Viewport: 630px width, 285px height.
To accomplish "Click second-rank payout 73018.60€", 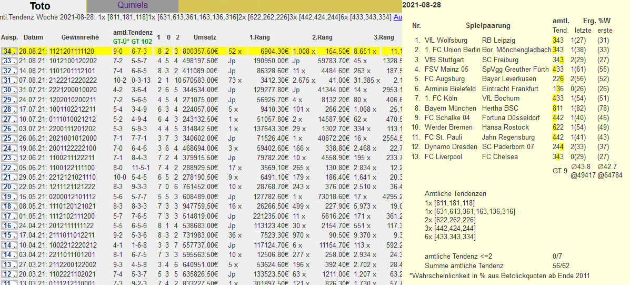I will [332, 196].
